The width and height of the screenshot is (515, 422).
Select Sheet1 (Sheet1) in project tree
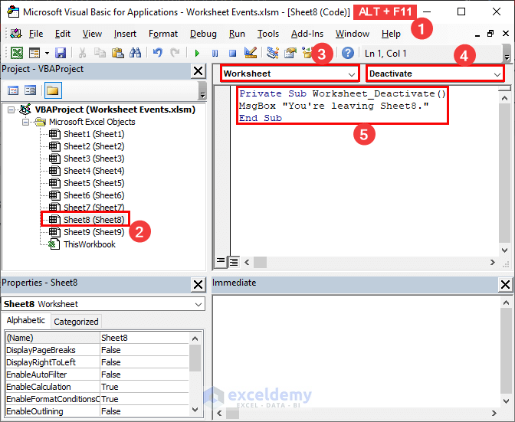[94, 134]
